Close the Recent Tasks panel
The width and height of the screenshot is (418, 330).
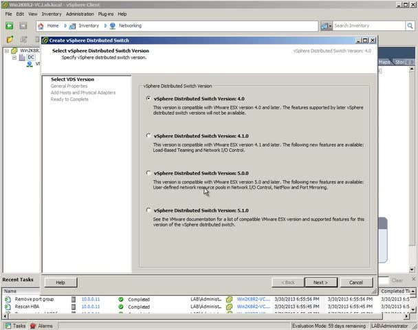point(414,279)
